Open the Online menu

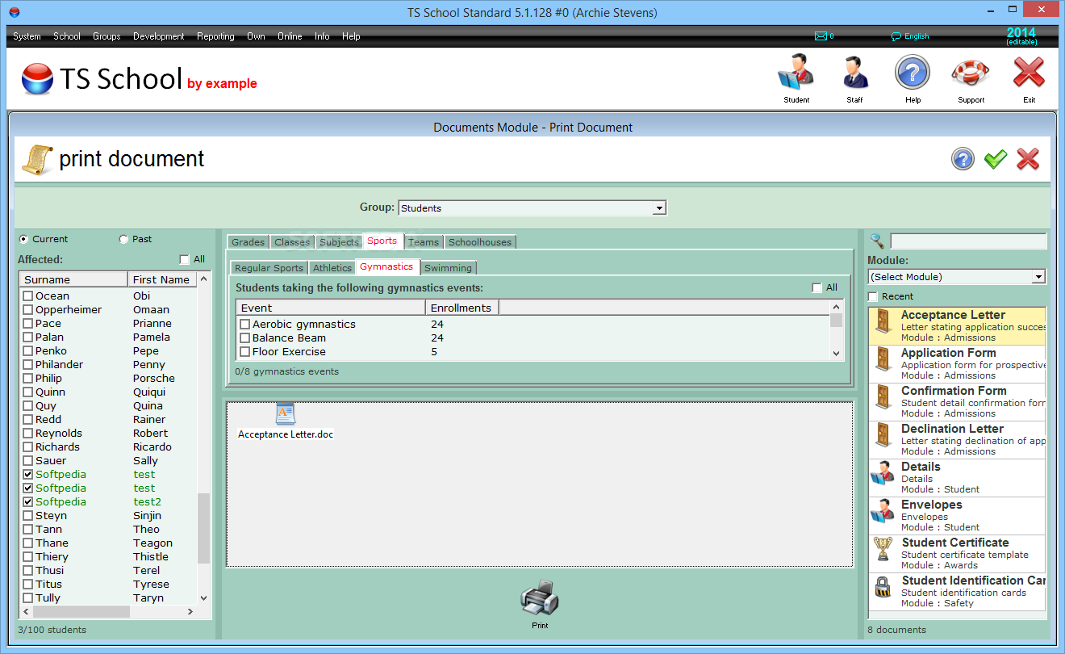(290, 36)
